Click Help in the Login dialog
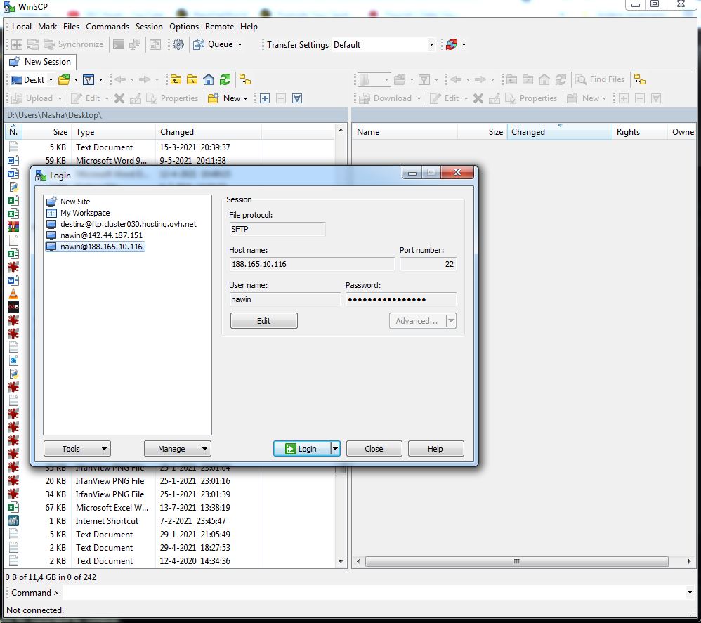This screenshot has width=701, height=623. pos(435,448)
